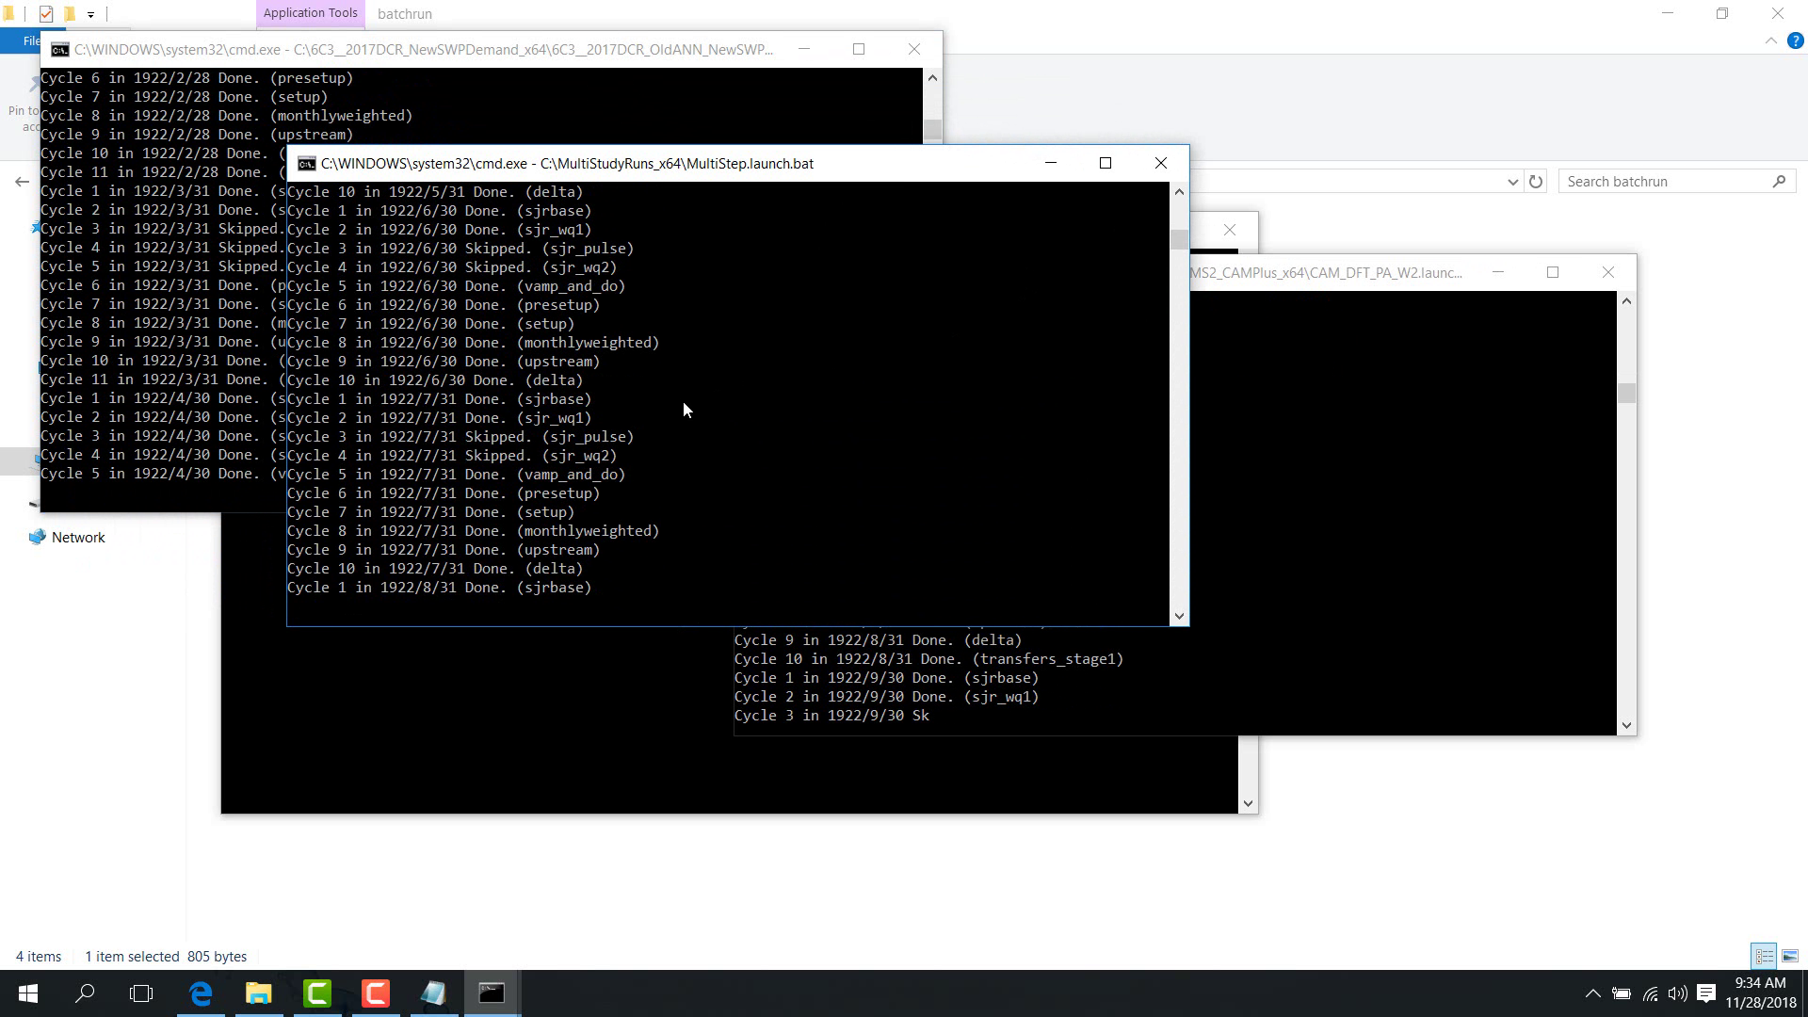Go back using Explorer back arrow
The image size is (1808, 1017).
(22, 181)
